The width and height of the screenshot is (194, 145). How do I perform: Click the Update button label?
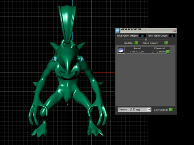[129, 43]
